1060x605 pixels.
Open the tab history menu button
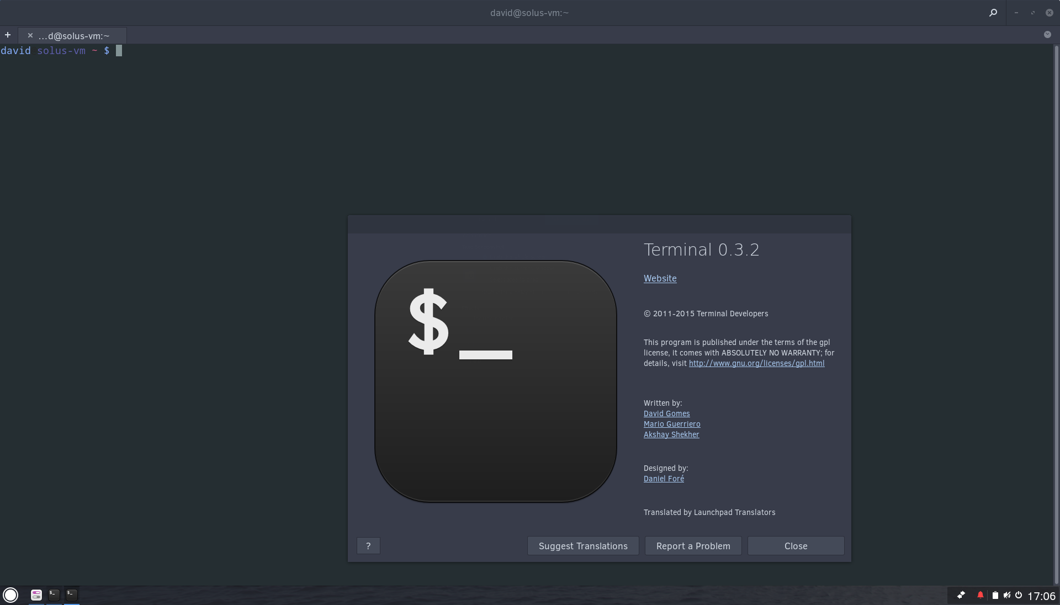[1047, 35]
